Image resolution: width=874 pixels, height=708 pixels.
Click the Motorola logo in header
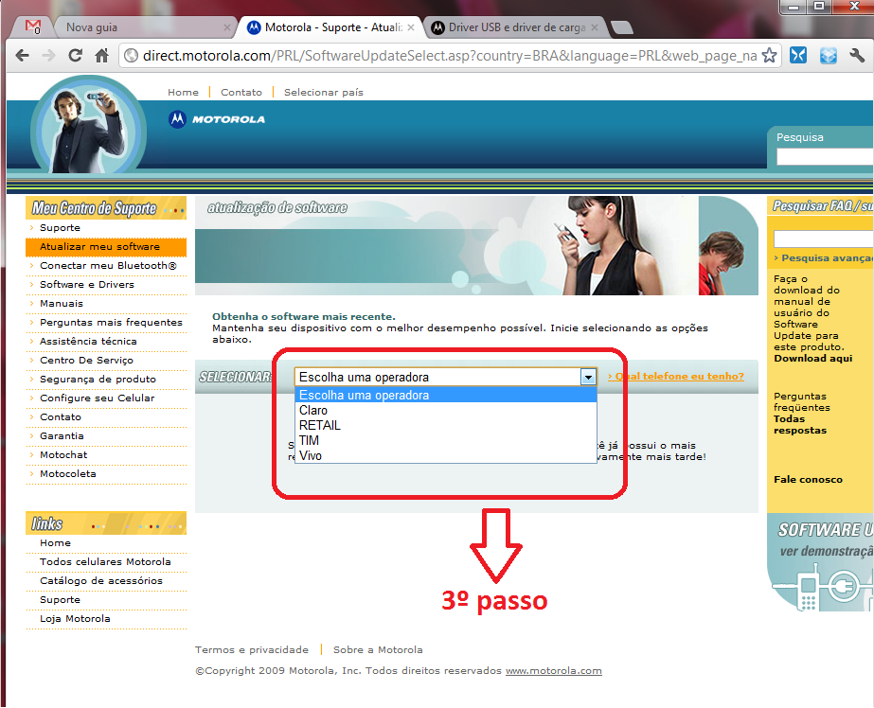coord(217,119)
